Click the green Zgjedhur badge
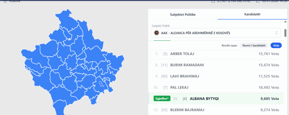Screen dimensions: 289x115 pyautogui.click(x=161, y=98)
